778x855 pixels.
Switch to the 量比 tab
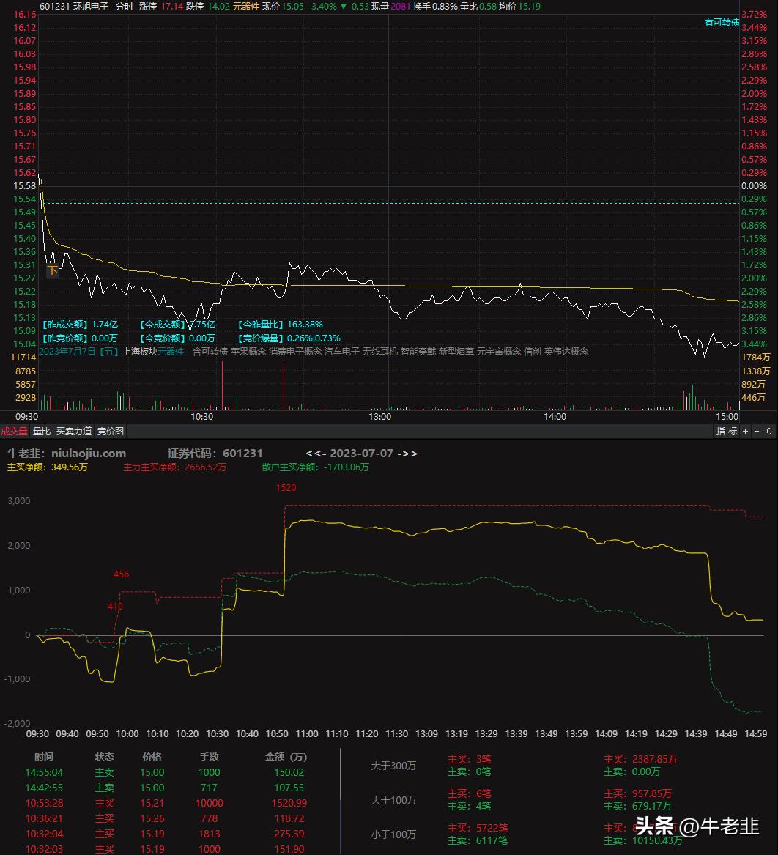pyautogui.click(x=41, y=431)
